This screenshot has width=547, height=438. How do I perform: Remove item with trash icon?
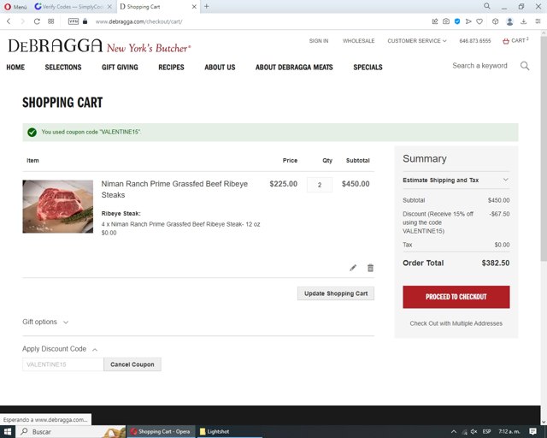pos(370,268)
